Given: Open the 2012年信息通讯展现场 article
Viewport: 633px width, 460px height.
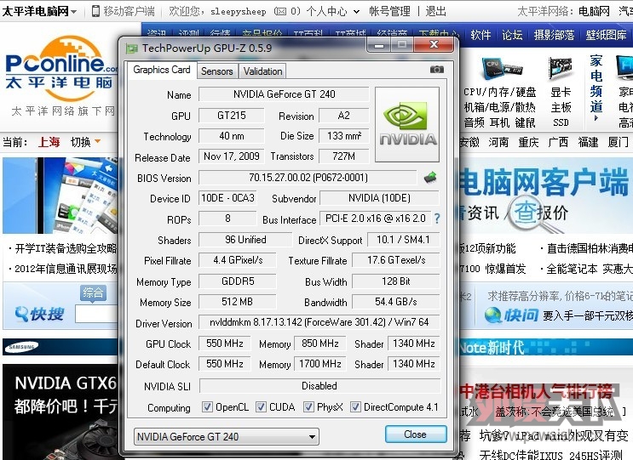Looking at the screenshot, I should [66, 269].
